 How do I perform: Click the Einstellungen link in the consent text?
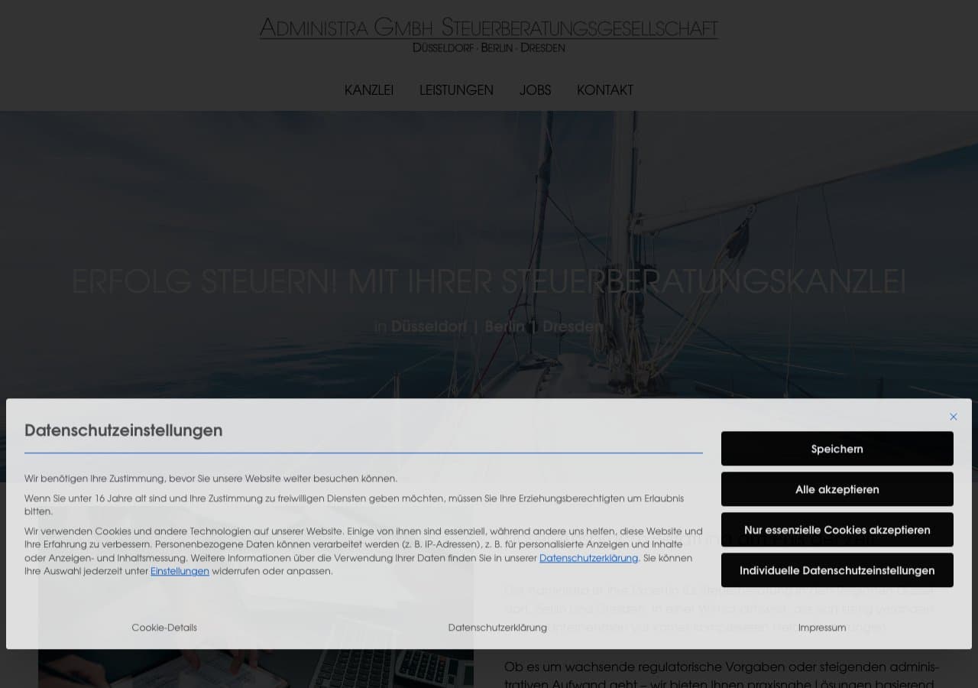tap(180, 571)
